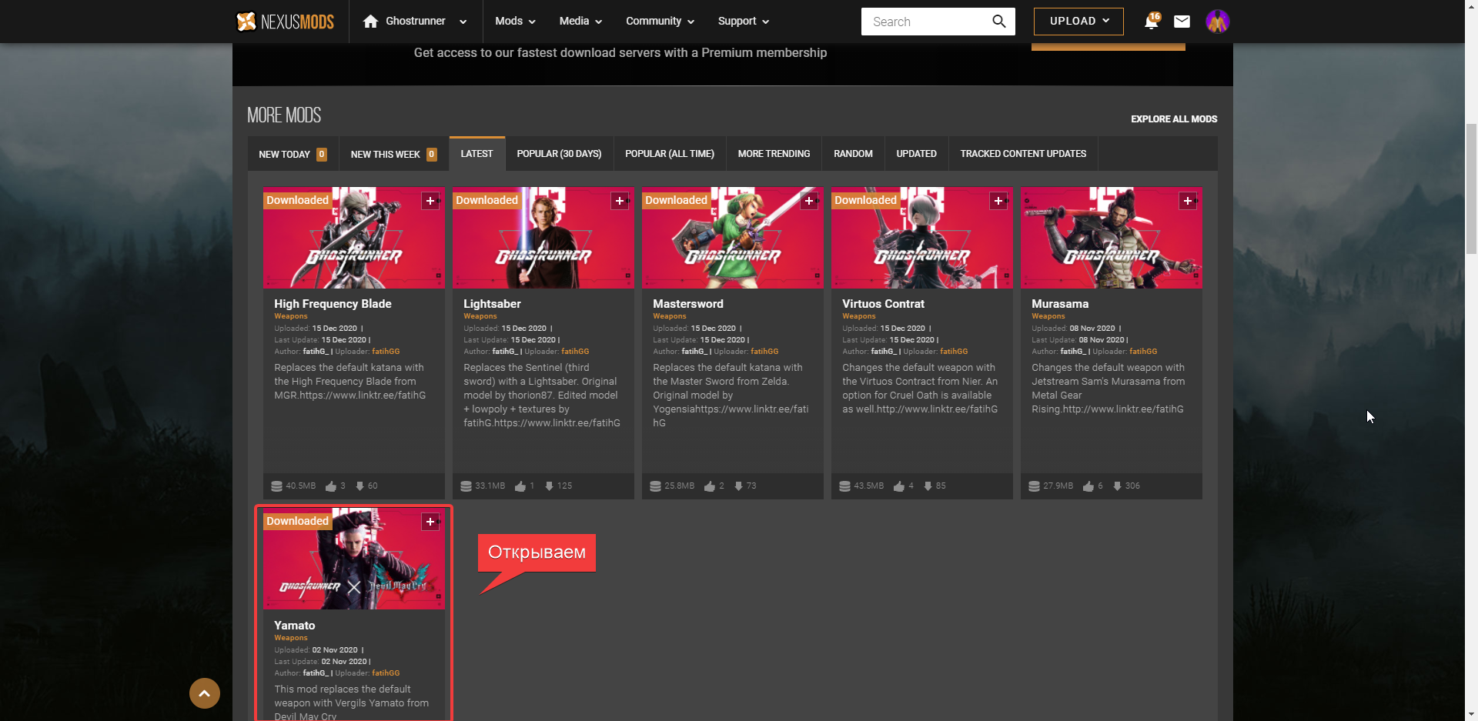Switch to the New Today tab
The image size is (1478, 721).
click(293, 154)
